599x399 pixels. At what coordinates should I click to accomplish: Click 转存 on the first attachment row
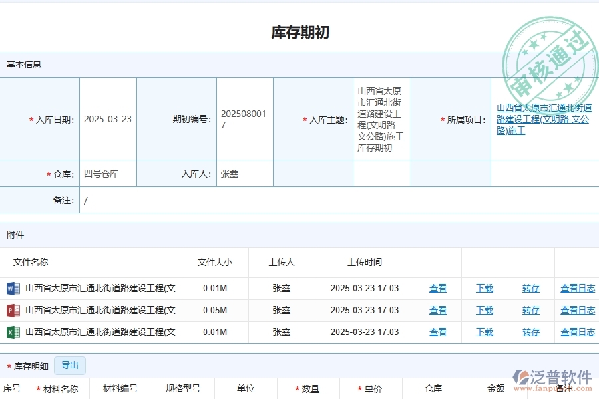point(530,288)
